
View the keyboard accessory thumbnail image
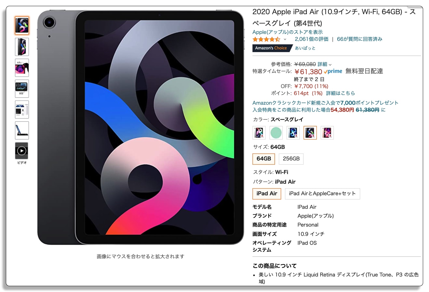click(22, 130)
